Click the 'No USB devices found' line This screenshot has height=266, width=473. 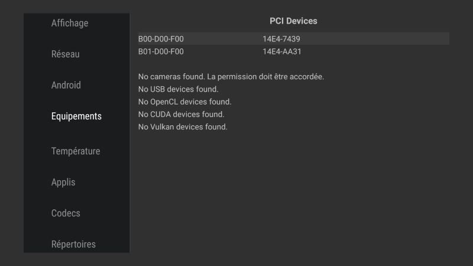178,89
